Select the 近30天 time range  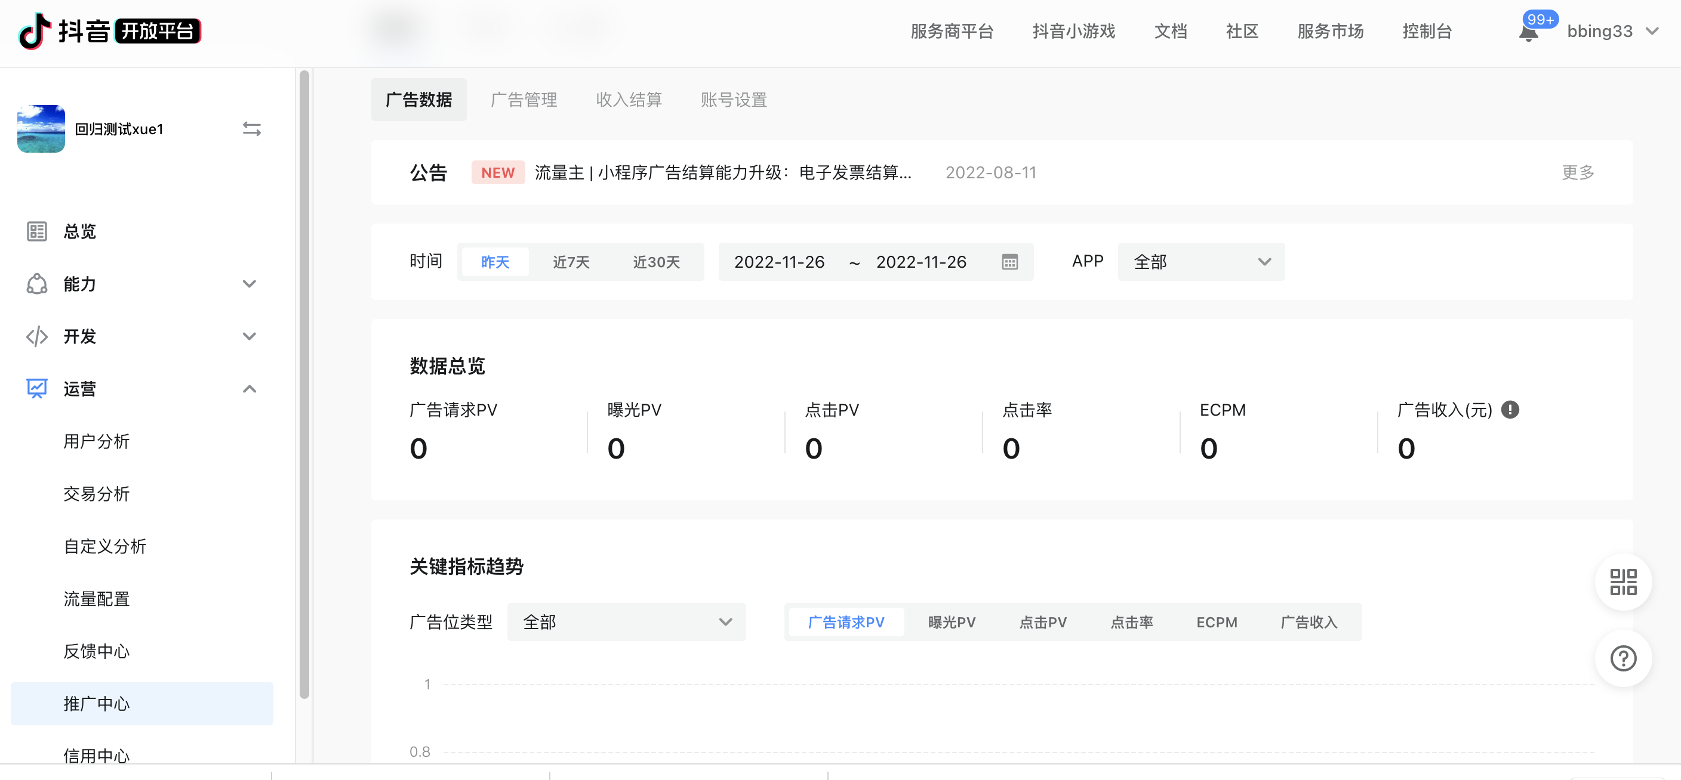[657, 262]
